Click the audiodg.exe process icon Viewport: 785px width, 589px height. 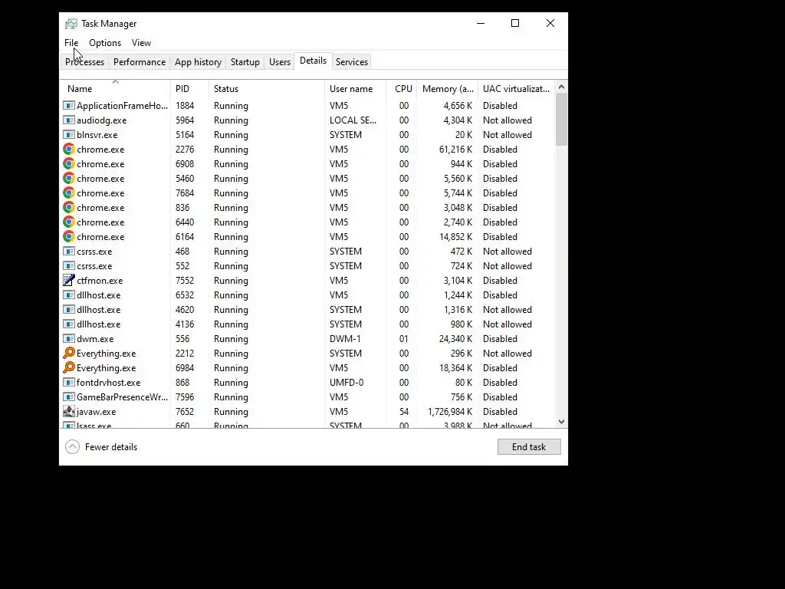click(x=69, y=120)
